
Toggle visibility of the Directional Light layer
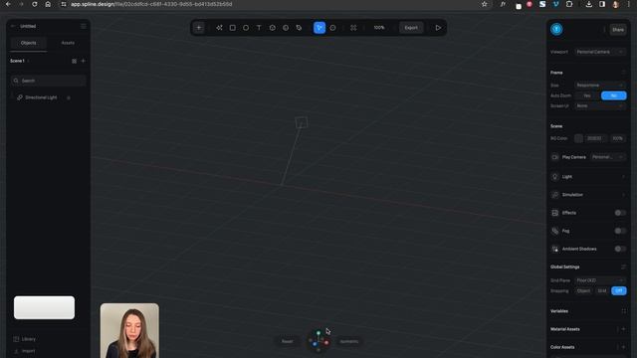[69, 97]
